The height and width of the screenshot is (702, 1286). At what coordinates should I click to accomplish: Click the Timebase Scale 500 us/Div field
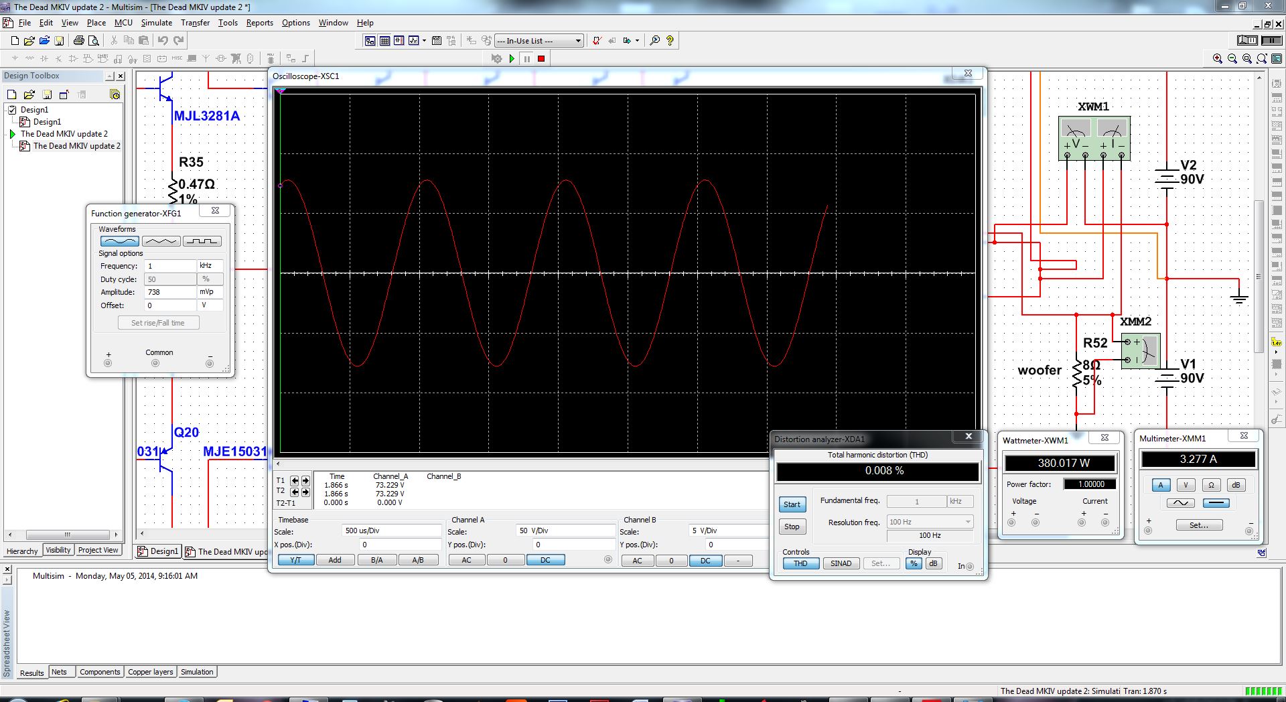(x=392, y=531)
